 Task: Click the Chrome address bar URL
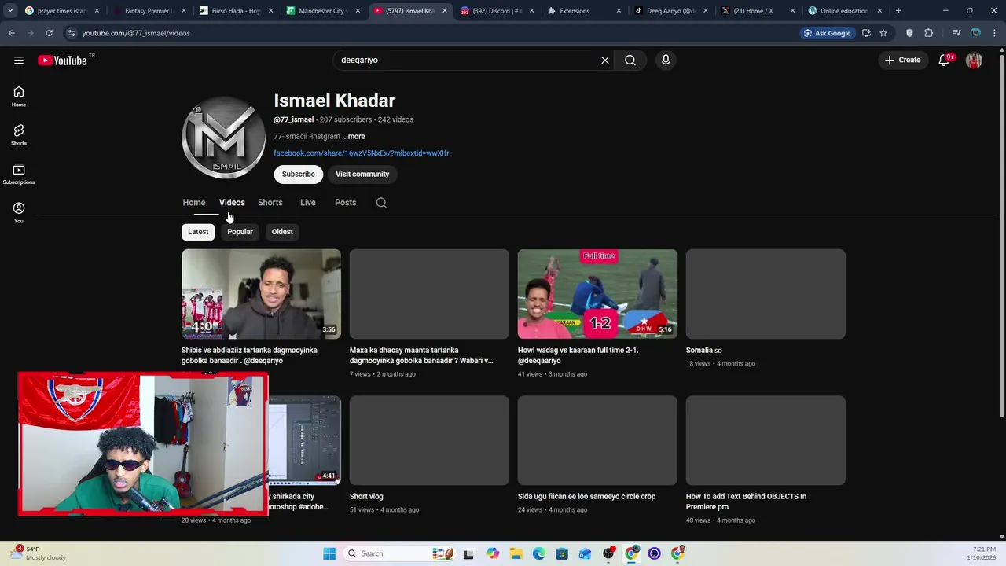tap(136, 33)
